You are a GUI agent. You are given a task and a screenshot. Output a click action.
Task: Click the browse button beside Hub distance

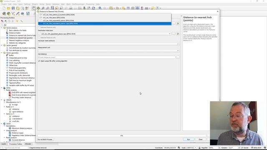coord(178,57)
